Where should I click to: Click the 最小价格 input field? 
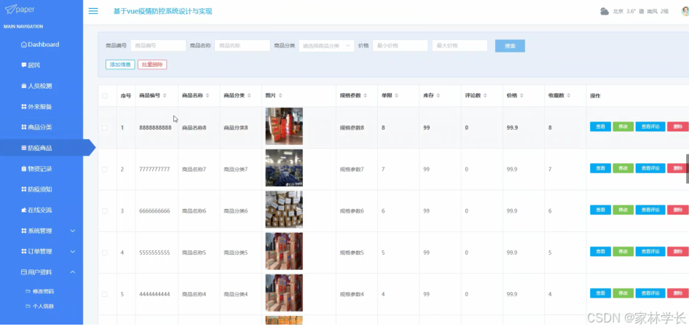(x=401, y=46)
